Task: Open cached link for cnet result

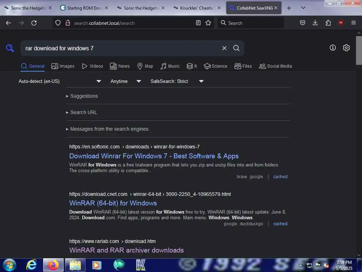Action: pyautogui.click(x=280, y=224)
